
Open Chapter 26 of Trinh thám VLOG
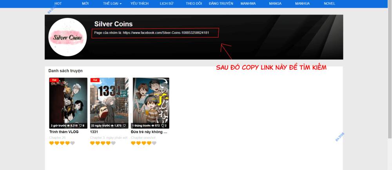[x=58, y=137]
